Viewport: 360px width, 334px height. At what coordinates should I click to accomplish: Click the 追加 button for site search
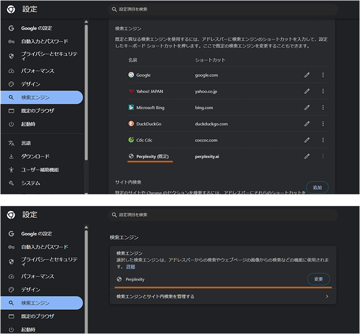coord(317,188)
